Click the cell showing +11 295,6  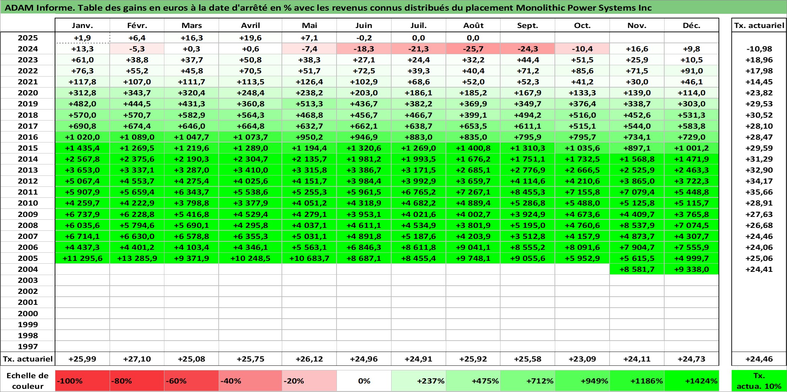point(82,258)
